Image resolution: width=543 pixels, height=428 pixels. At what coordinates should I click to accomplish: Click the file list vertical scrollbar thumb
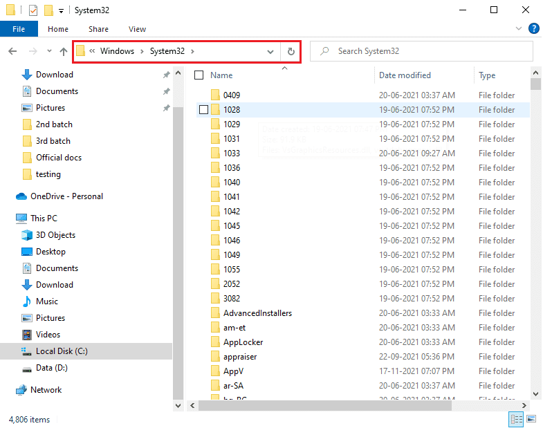click(x=535, y=84)
